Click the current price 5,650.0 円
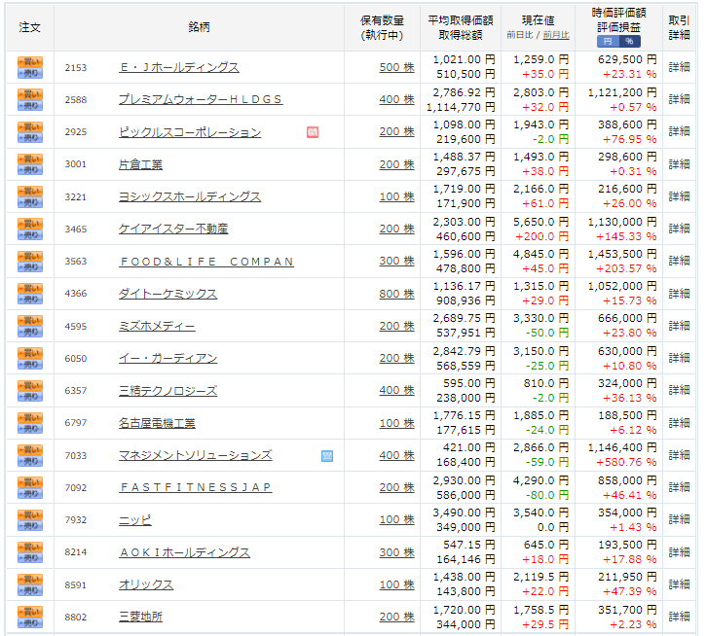The width and height of the screenshot is (707, 636). pyautogui.click(x=541, y=222)
